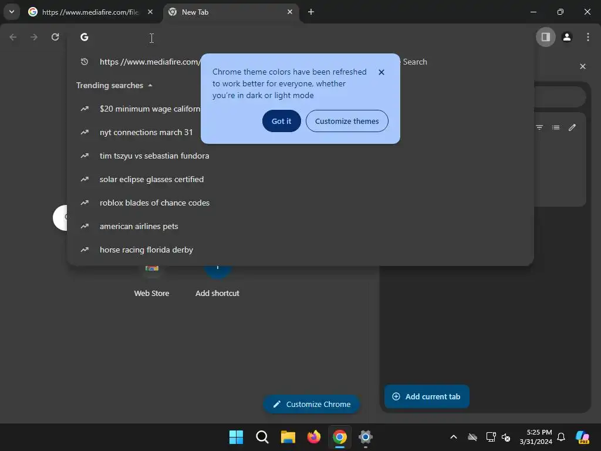601x451 pixels.
Task: Click the muted volume tray icon
Action: (506, 437)
